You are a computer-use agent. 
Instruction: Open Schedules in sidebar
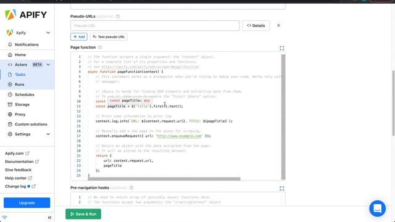(25, 94)
